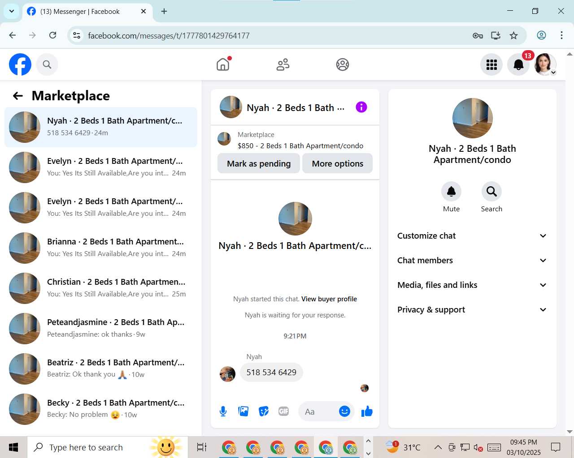Expand Customize chat section

tap(472, 235)
